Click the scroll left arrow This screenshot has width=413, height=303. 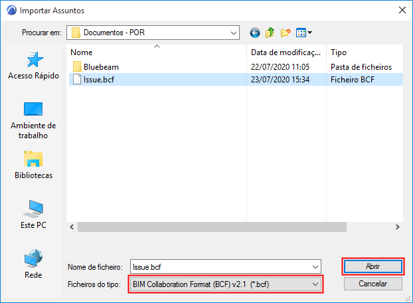[x=72, y=227]
